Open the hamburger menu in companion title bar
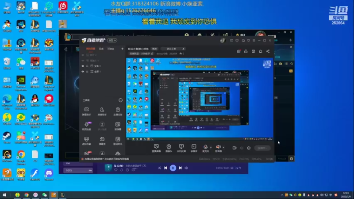Viewport: 354px width, 199px height. pyautogui.click(x=254, y=41)
